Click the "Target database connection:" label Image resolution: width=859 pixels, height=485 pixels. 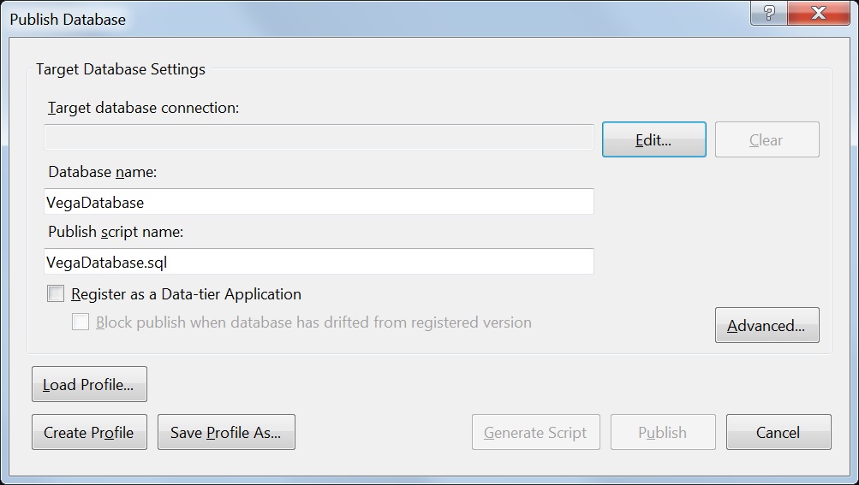click(x=143, y=108)
